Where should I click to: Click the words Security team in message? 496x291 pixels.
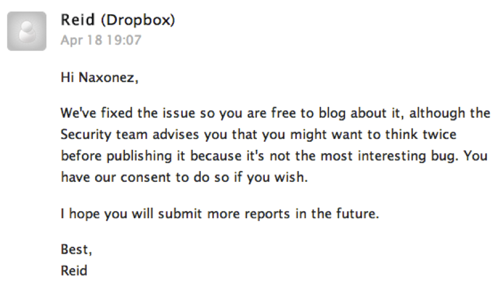pyautogui.click(x=104, y=134)
